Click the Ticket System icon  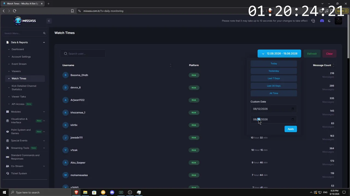pyautogui.click(x=7, y=173)
